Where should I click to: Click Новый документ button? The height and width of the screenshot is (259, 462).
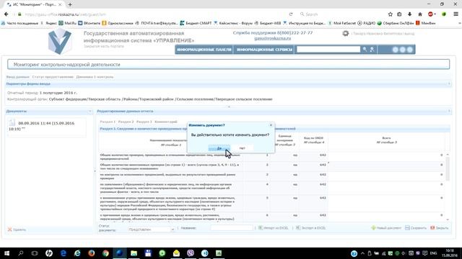coord(386,228)
